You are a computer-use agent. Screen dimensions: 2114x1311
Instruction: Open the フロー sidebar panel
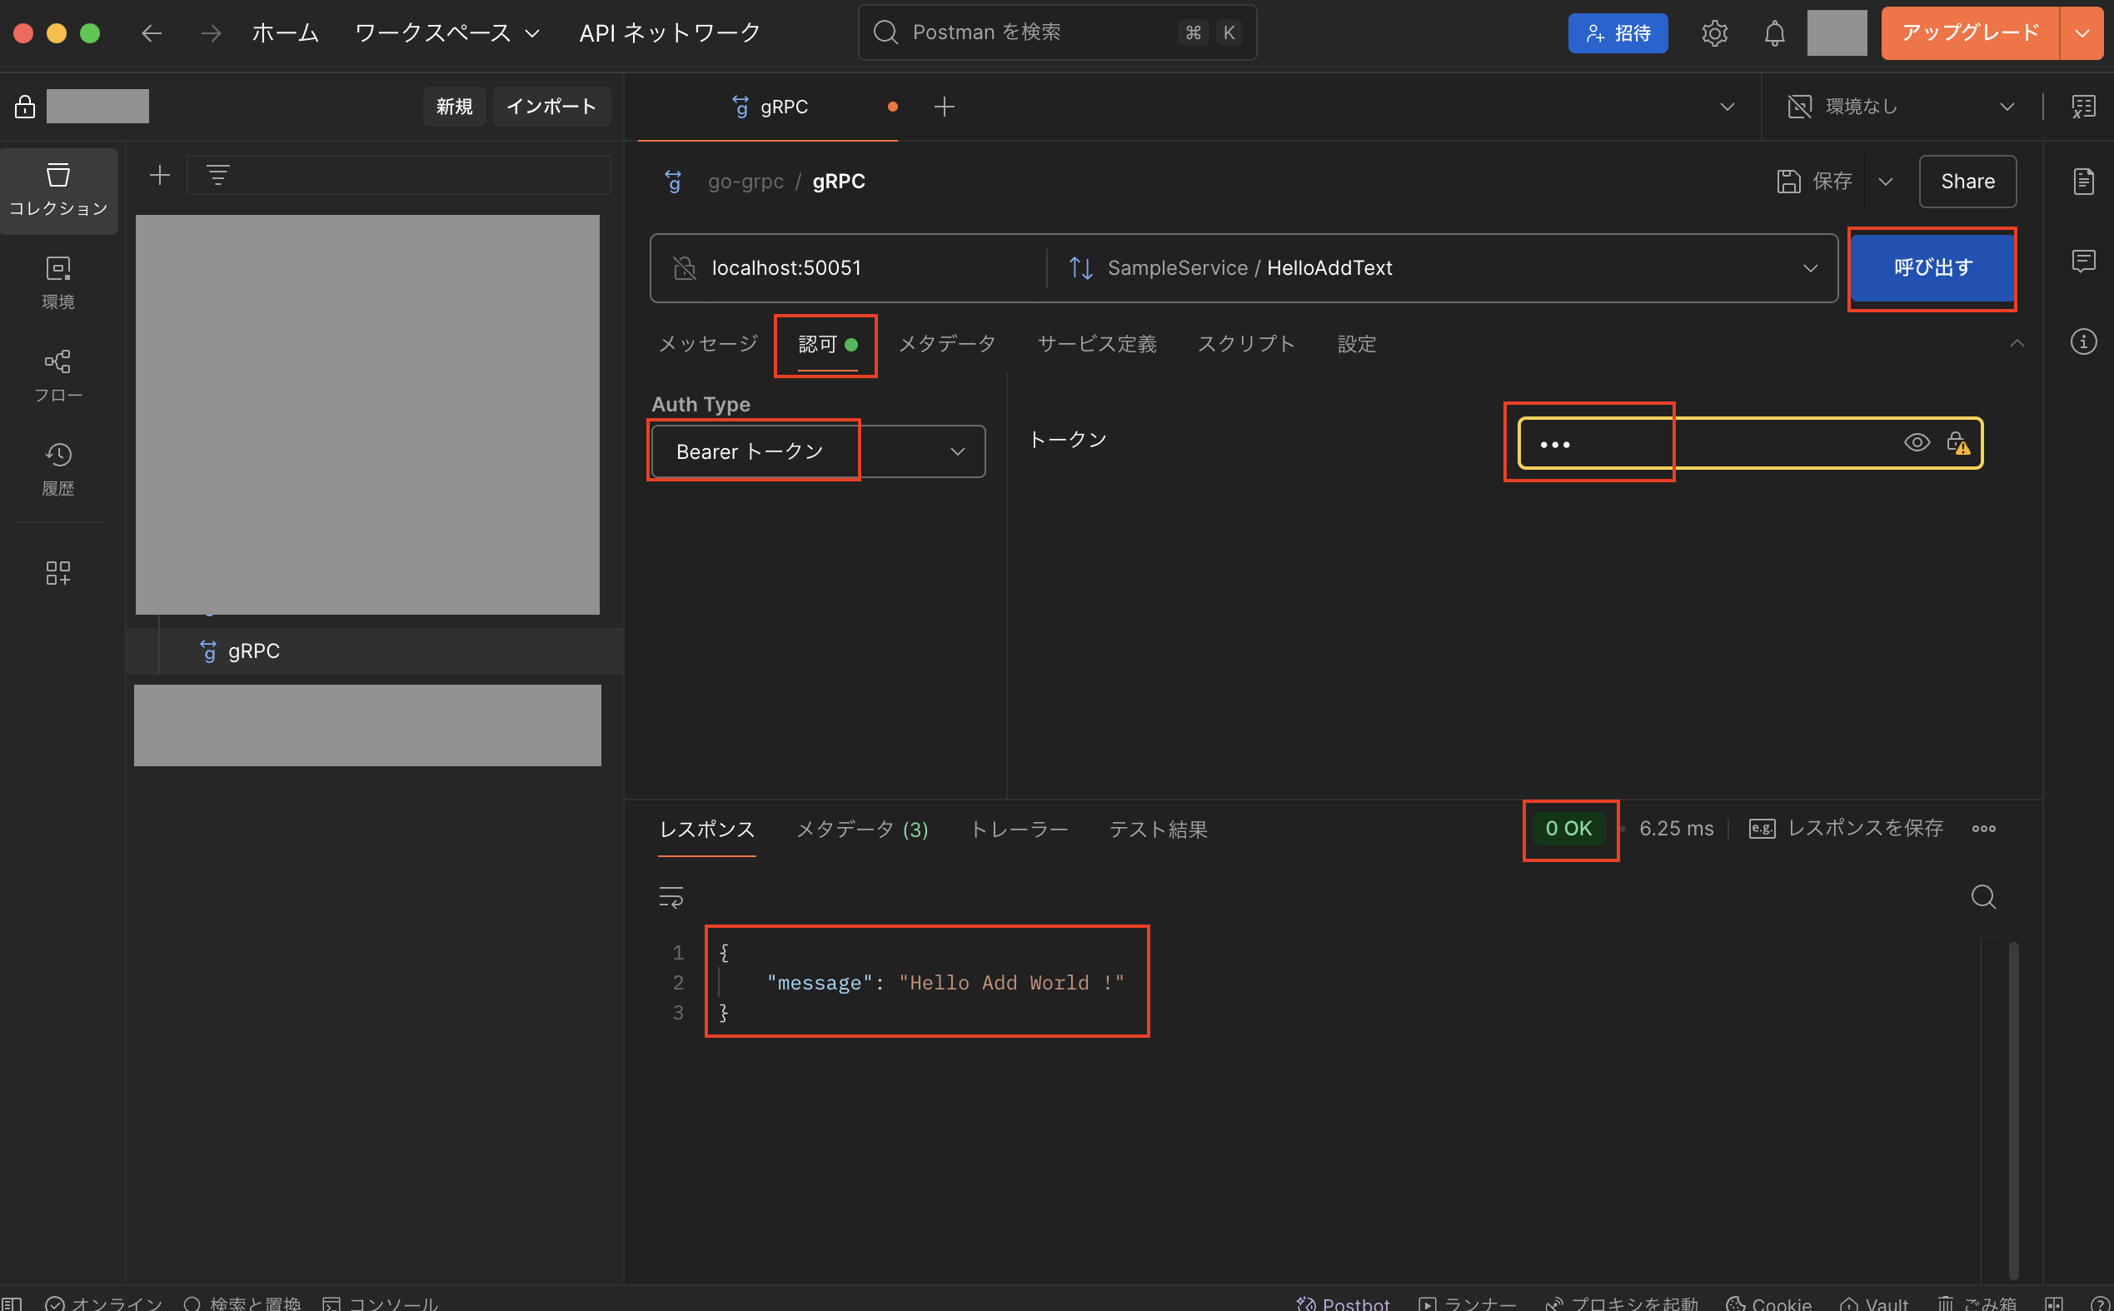(58, 376)
